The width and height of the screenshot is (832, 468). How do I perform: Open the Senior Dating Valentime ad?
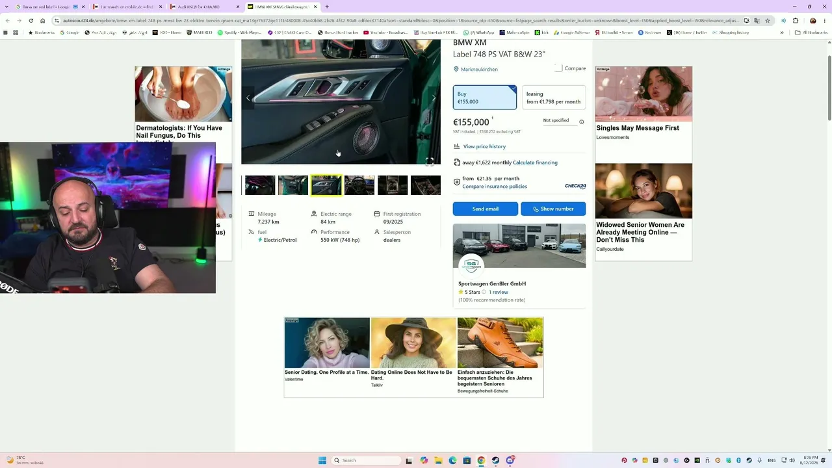coord(327,350)
